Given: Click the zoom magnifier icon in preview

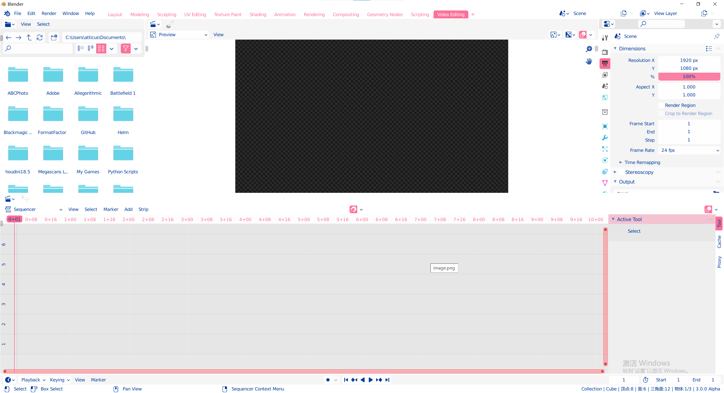Looking at the screenshot, I should coord(589,49).
